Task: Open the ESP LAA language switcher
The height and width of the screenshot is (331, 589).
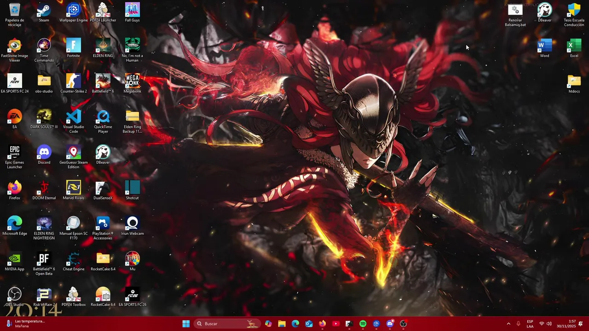Action: click(530, 324)
